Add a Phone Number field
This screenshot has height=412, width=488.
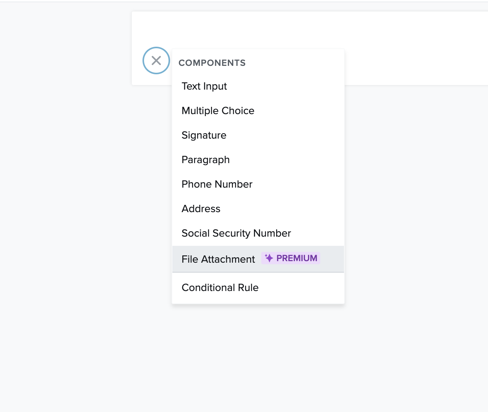click(217, 184)
